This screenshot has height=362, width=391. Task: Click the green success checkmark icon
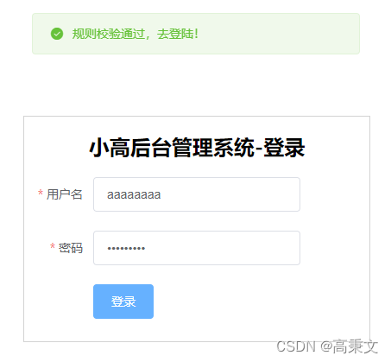pos(57,34)
